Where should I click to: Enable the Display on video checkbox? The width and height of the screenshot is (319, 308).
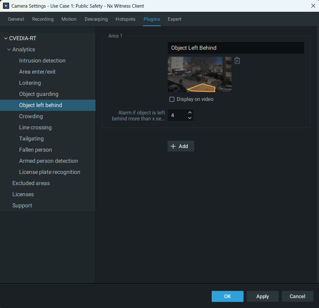[x=172, y=99]
